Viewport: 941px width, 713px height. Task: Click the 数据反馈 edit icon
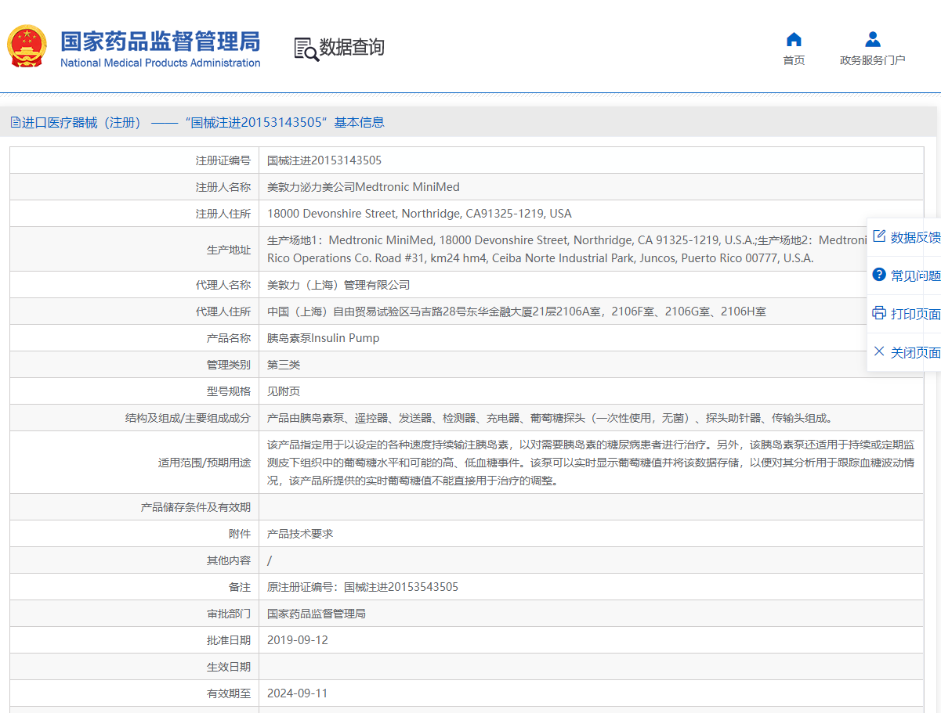[x=879, y=236]
